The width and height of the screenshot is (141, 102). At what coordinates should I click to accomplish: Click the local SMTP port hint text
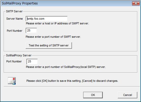click(x=66, y=67)
